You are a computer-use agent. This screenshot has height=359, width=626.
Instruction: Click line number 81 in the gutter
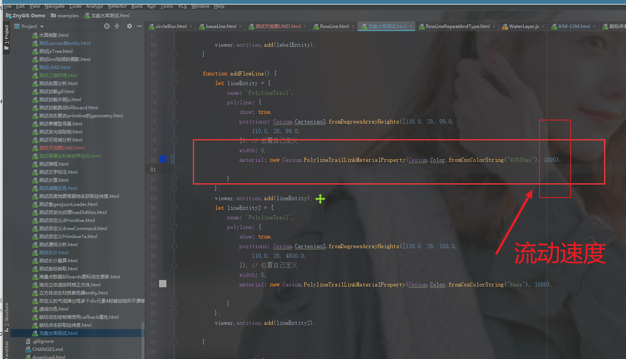(x=153, y=170)
